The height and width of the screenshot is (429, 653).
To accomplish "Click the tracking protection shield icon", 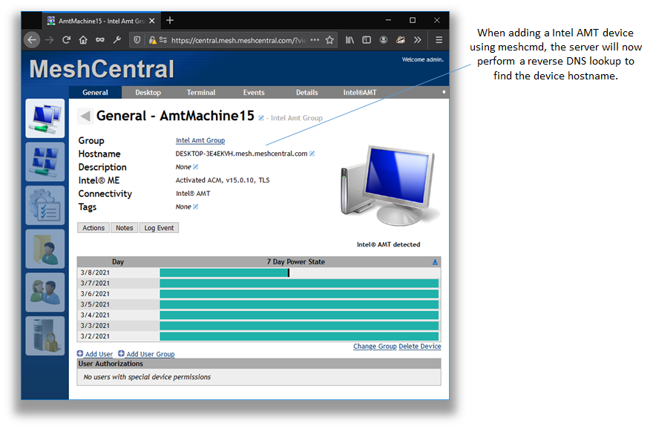I will (137, 40).
